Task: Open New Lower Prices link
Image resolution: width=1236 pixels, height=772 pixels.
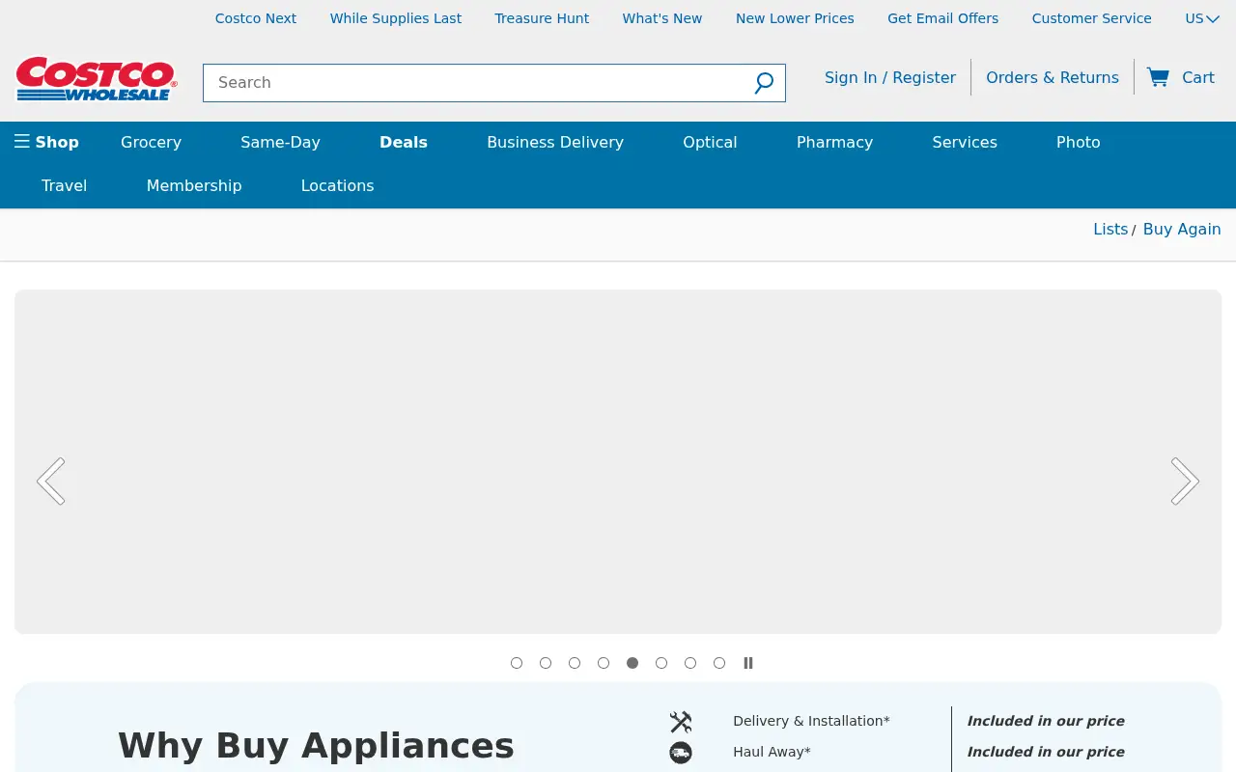Action: click(x=795, y=18)
